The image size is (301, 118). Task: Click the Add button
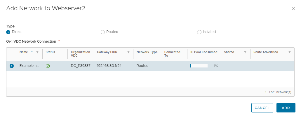(286, 108)
